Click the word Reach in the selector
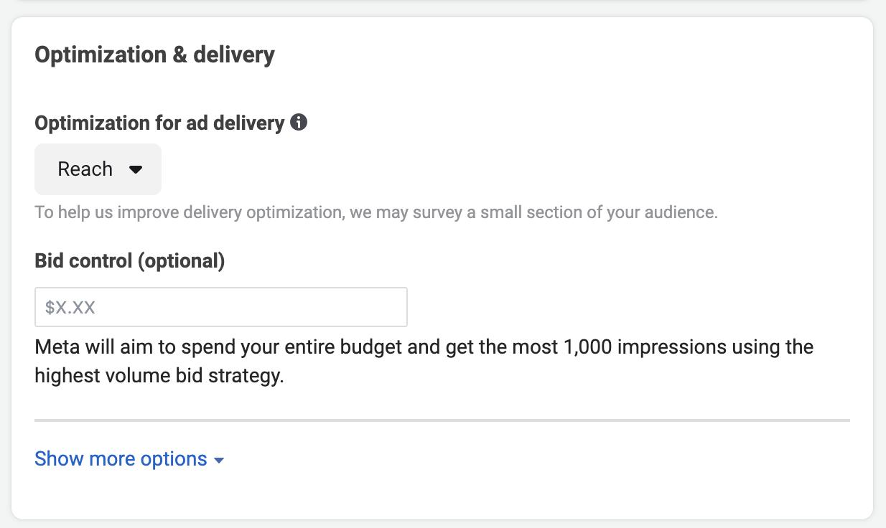 click(x=85, y=169)
